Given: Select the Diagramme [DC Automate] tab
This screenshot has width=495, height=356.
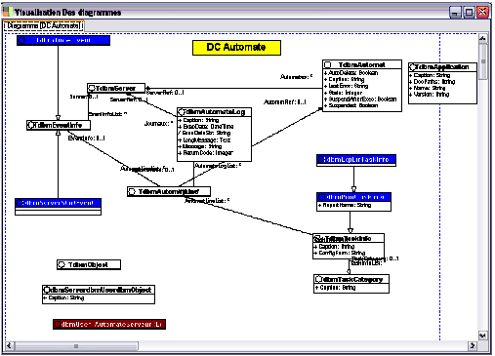Looking at the screenshot, I should pos(44,25).
